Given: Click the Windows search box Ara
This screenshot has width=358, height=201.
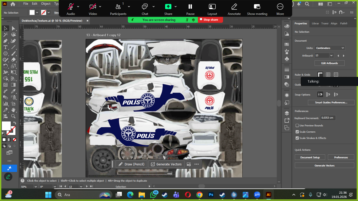Looking at the screenshot, I should (84, 195).
